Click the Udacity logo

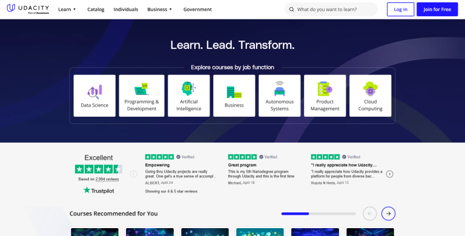point(28,9)
